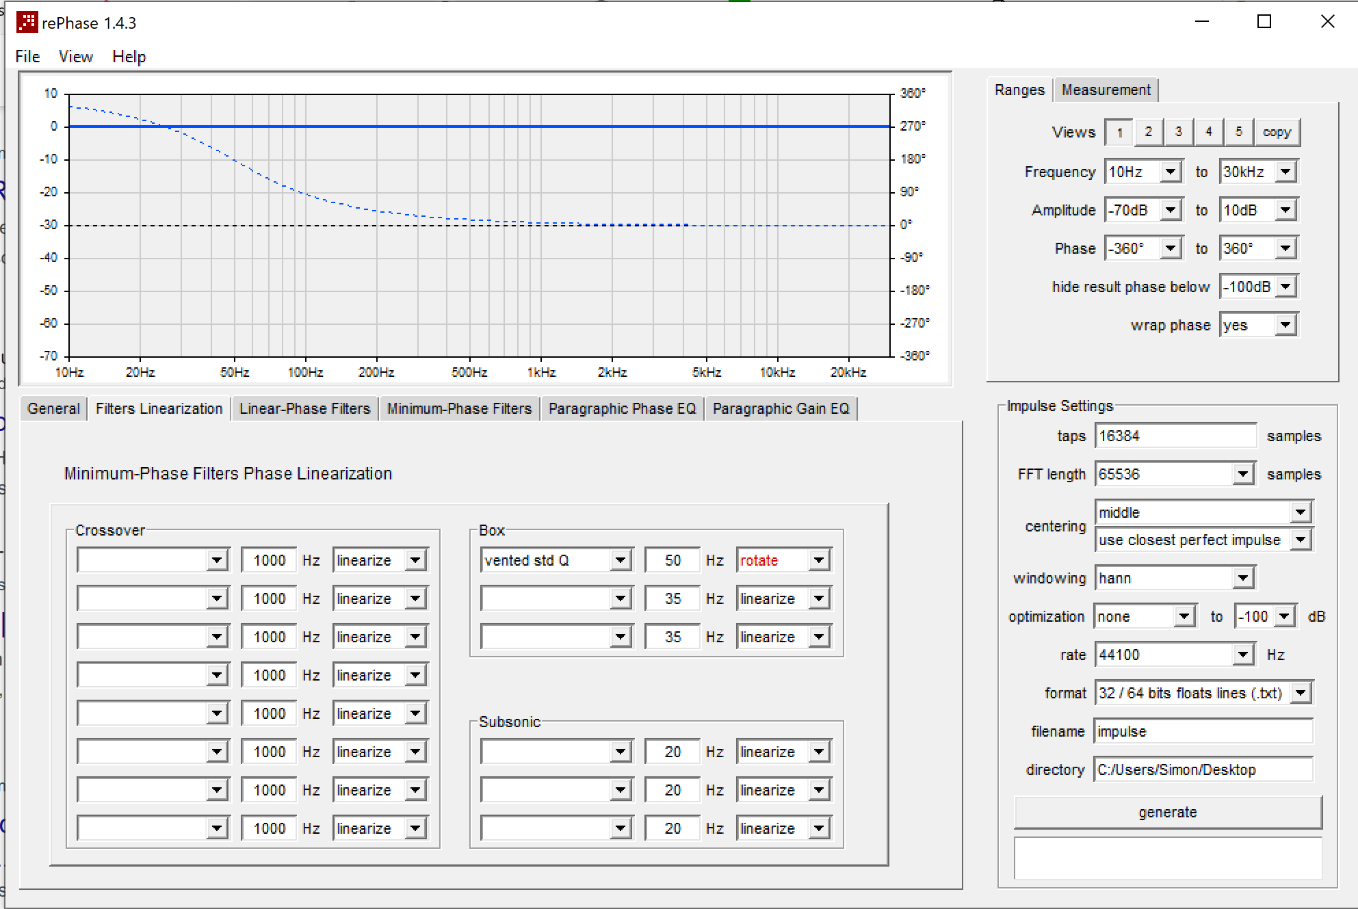Open the Measurement tab
This screenshot has width=1358, height=909.
[x=1106, y=90]
